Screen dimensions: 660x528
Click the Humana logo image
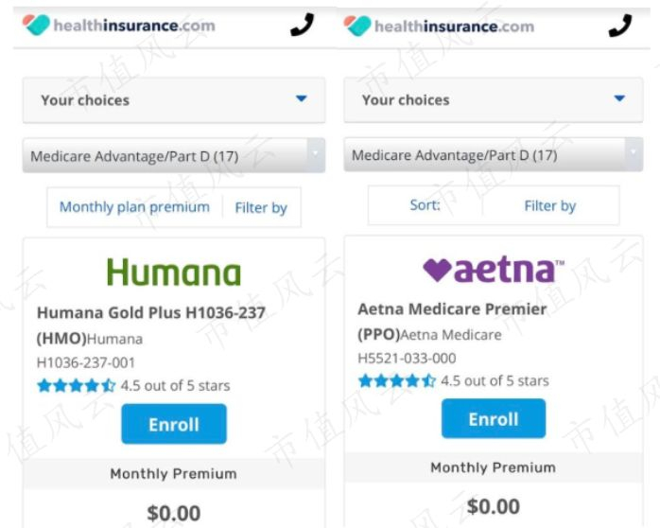click(174, 273)
